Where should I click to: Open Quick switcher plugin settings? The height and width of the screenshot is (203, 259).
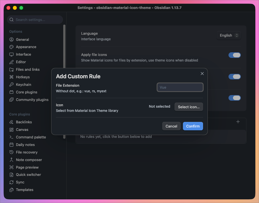29,175
